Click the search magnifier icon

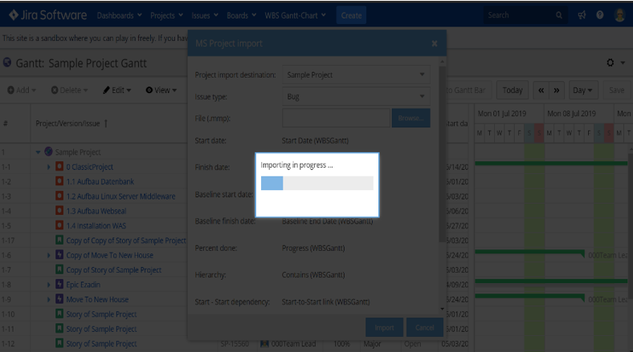[x=559, y=15]
